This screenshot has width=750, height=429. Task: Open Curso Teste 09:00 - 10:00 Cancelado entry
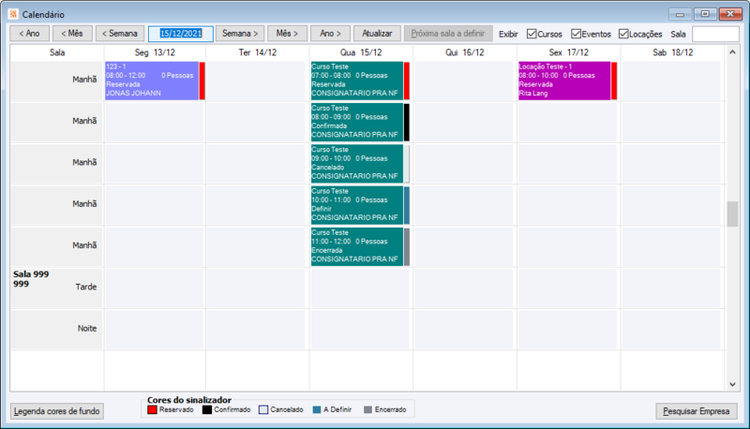pyautogui.click(x=357, y=163)
